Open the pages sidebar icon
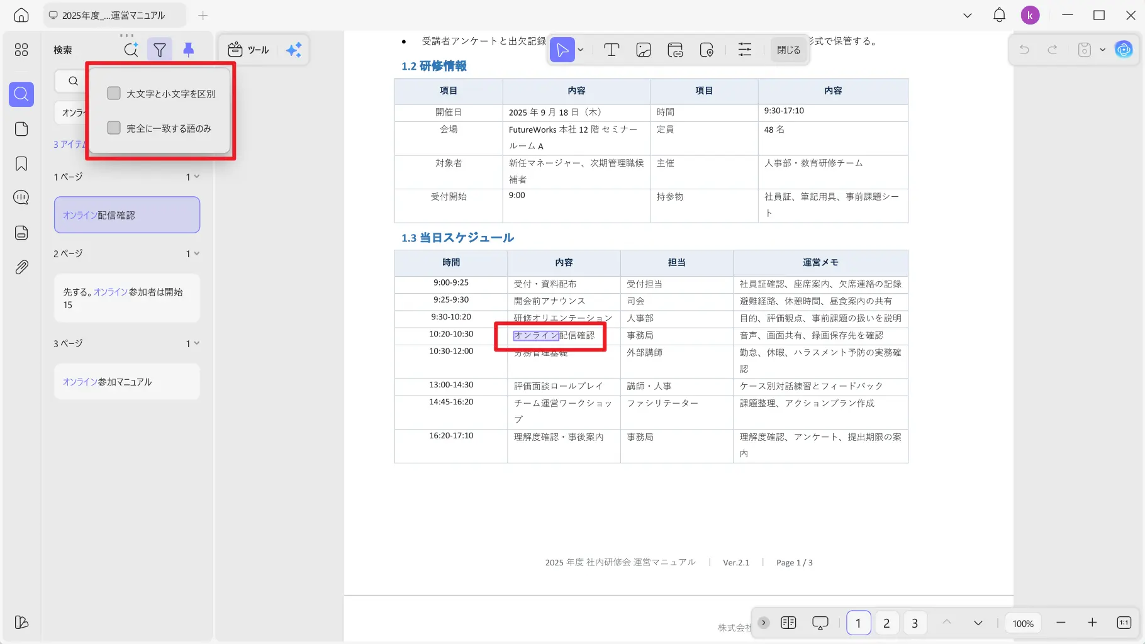The image size is (1145, 644). [x=21, y=129]
